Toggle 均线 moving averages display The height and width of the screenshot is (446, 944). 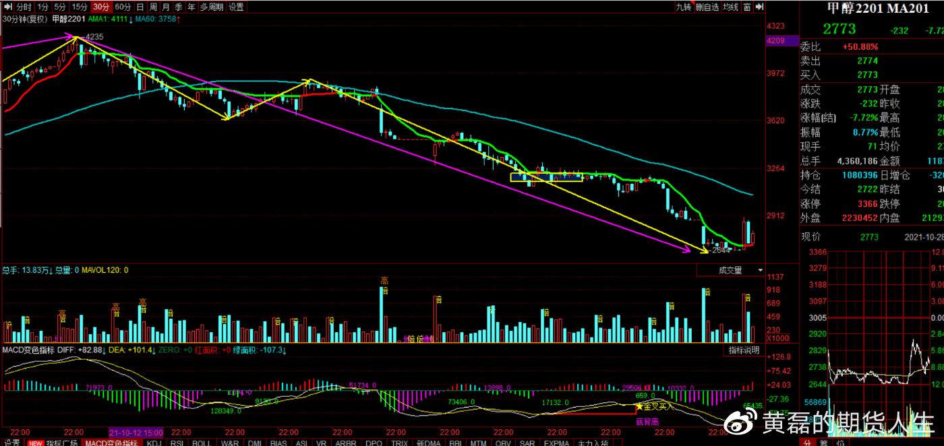731,7
